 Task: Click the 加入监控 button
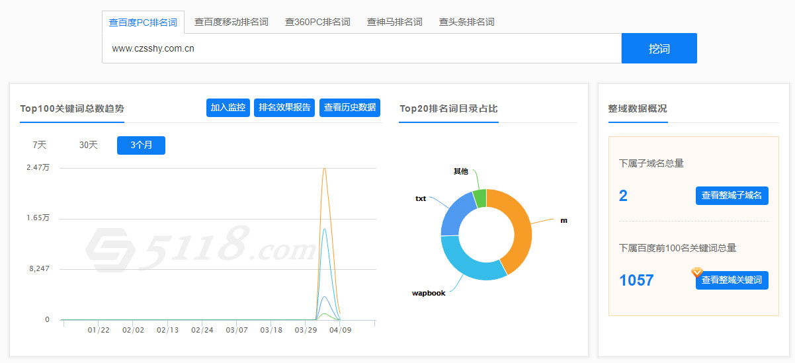coord(228,108)
